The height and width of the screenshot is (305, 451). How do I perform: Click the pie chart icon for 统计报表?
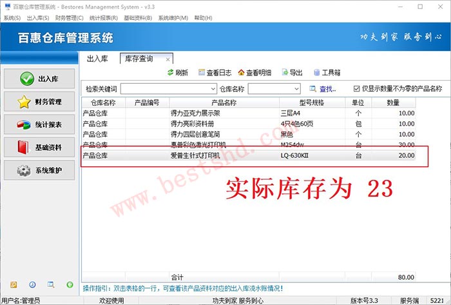click(x=24, y=124)
